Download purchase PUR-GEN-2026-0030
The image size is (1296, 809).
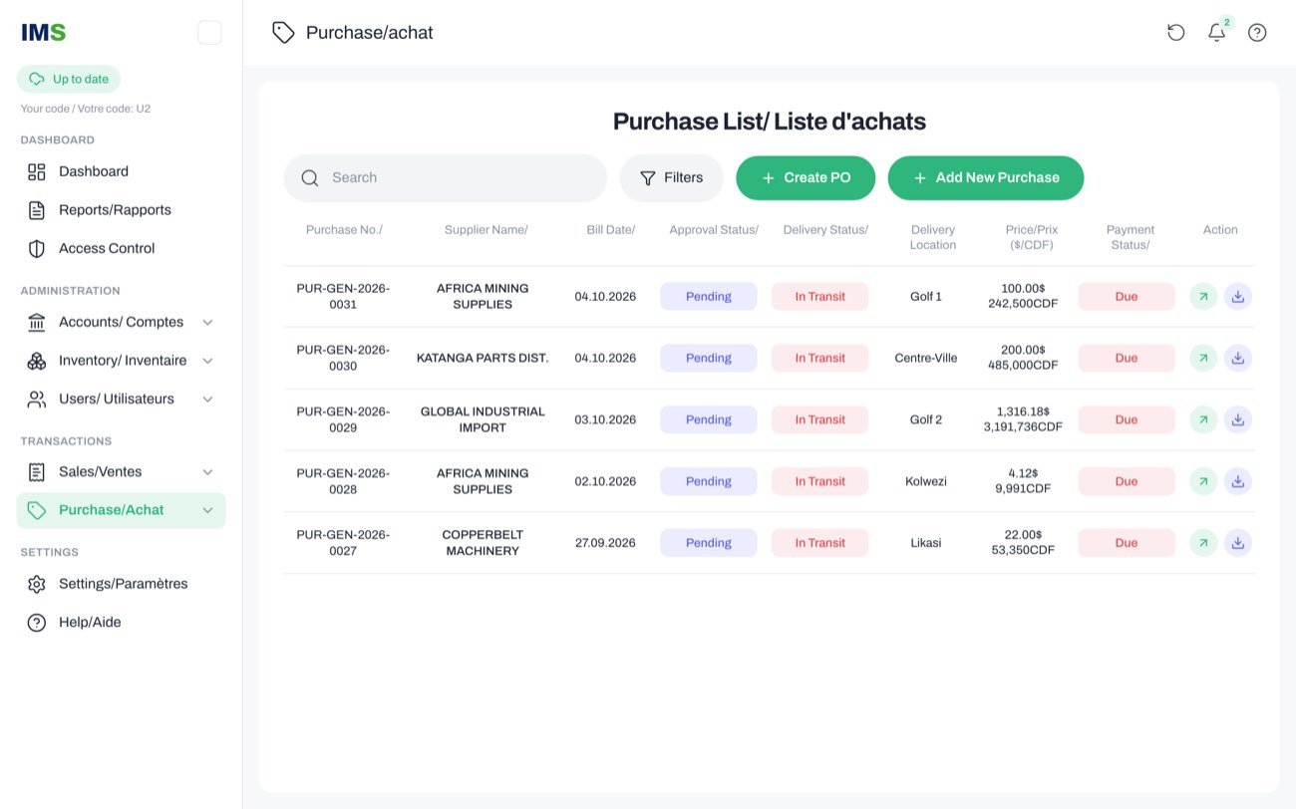click(x=1237, y=358)
